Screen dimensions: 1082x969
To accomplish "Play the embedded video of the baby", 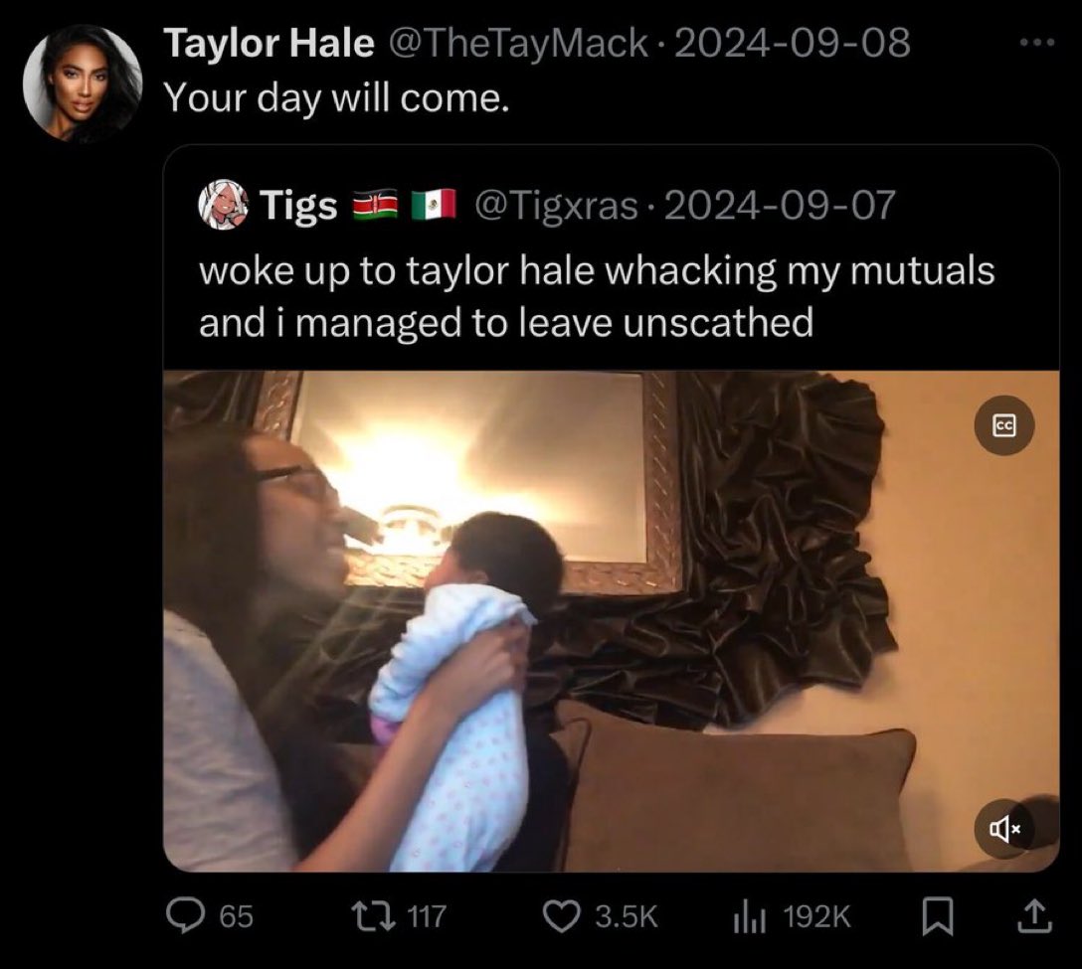I will 611,621.
